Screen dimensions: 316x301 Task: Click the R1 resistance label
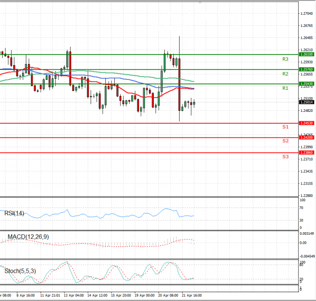(x=285, y=88)
